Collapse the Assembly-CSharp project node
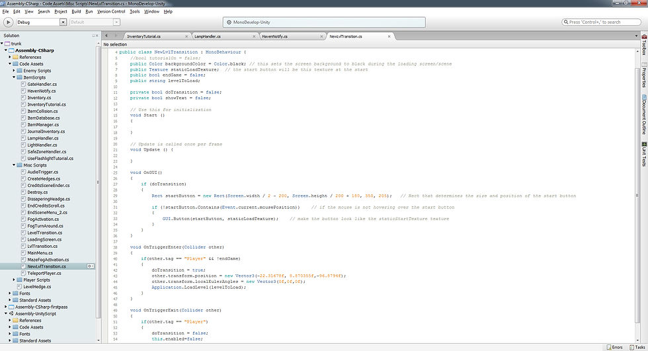The image size is (648, 351). [6, 50]
